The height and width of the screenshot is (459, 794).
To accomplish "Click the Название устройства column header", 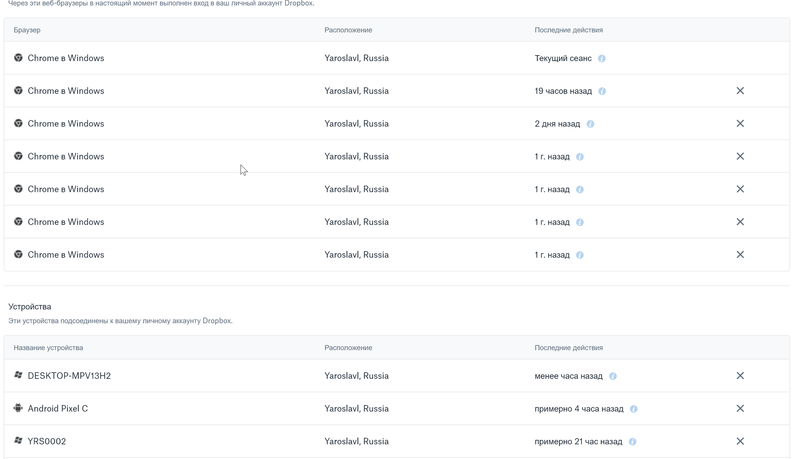I will 48,348.
